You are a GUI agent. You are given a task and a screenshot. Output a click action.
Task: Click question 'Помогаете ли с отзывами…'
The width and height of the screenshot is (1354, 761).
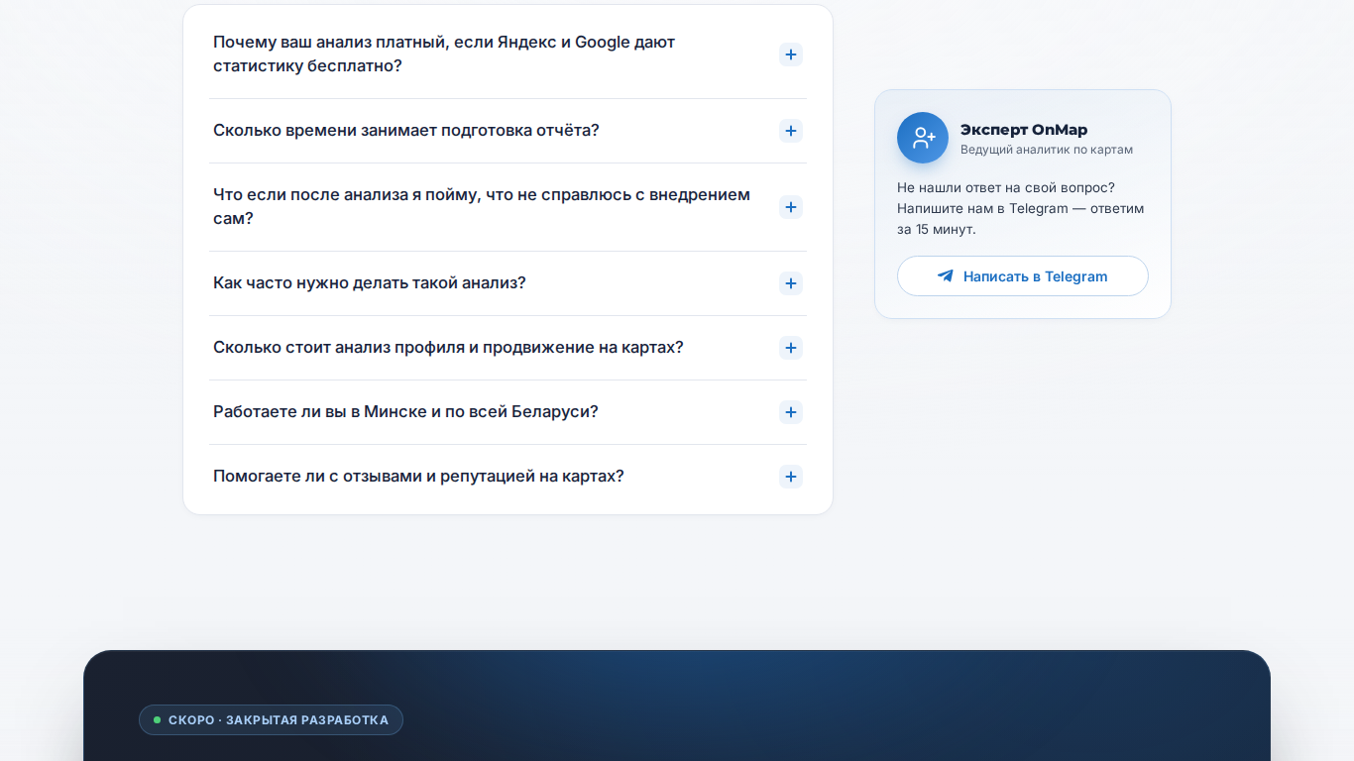pyautogui.click(x=418, y=477)
